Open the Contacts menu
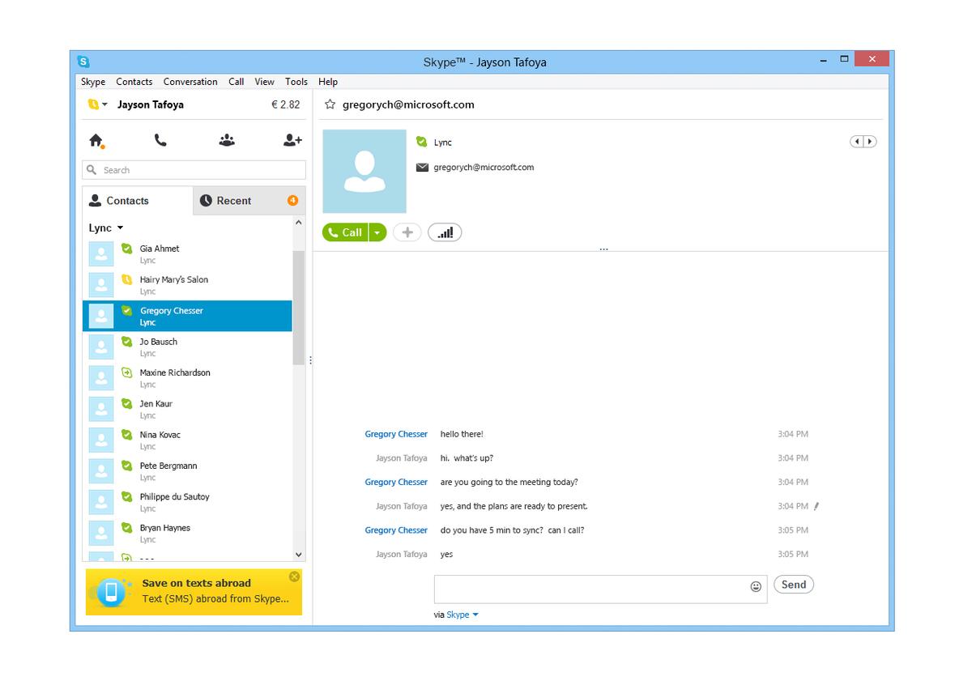This screenshot has height=685, width=972. pyautogui.click(x=134, y=82)
